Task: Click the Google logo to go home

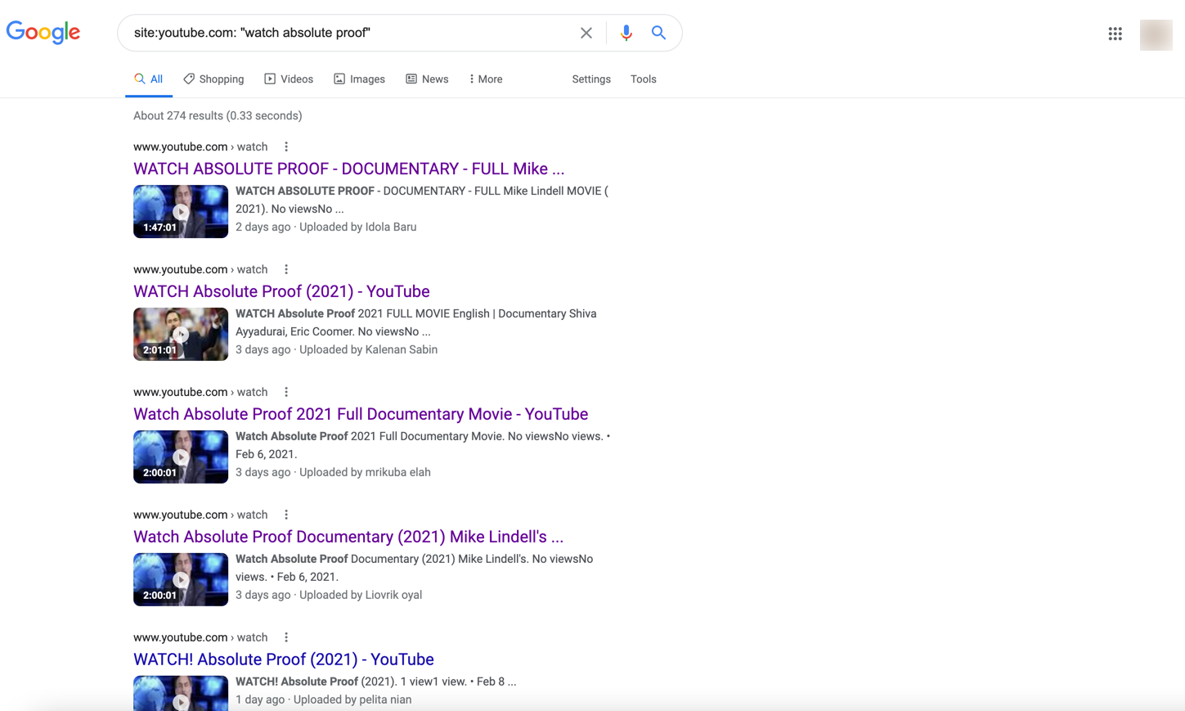Action: click(x=43, y=33)
